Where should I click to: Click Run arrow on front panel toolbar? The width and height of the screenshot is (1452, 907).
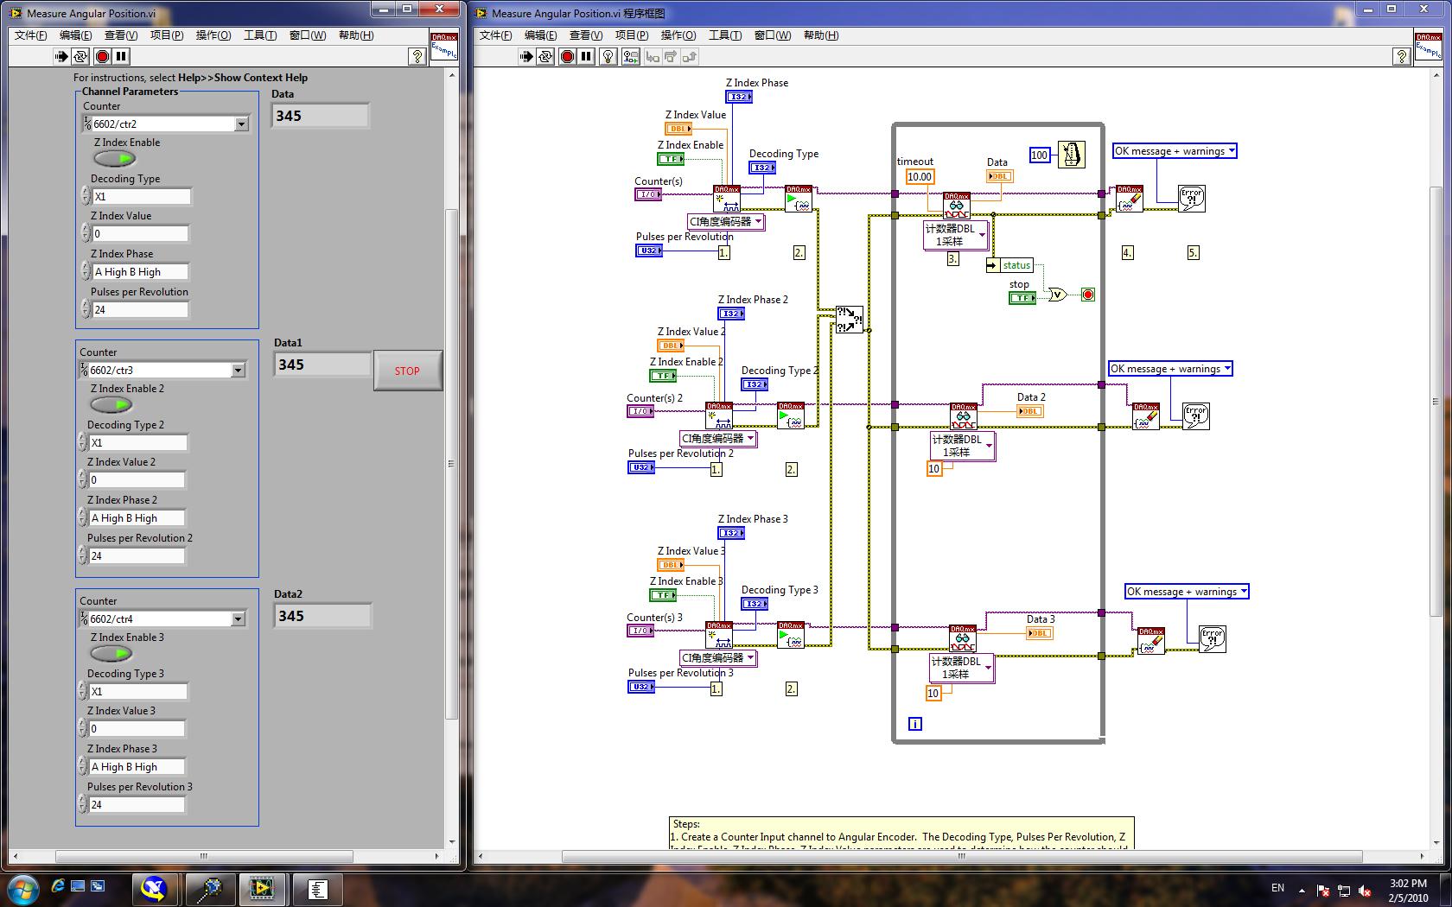[x=61, y=57]
